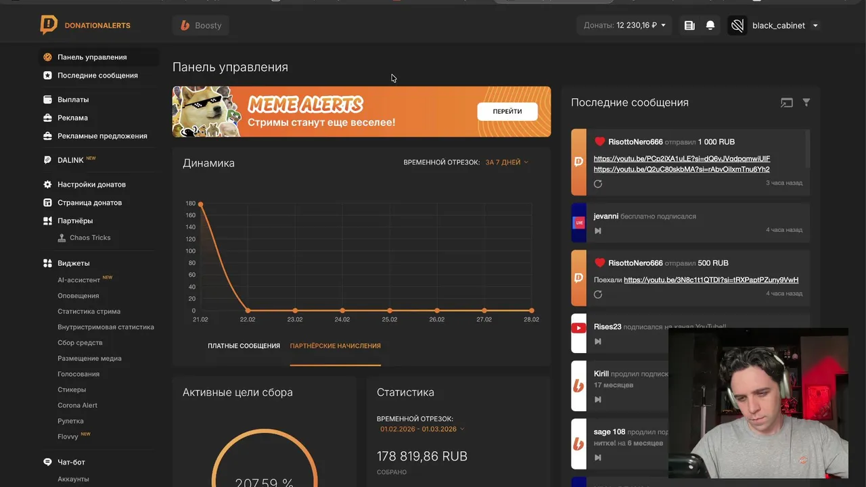The image size is (866, 487).
Task: Click the Страница донатов sidebar icon
Action: (x=47, y=203)
